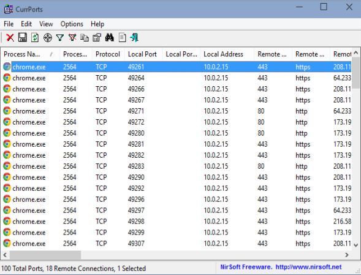Click the Close Selected TCP Connections red X icon

pos(10,37)
